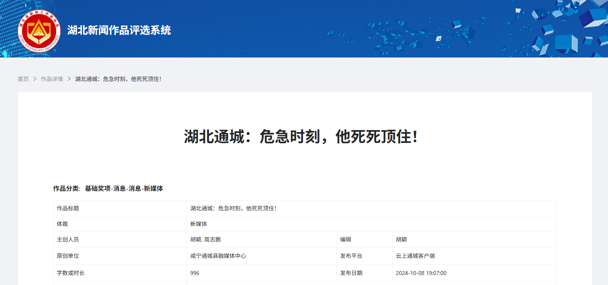This screenshot has width=608, height=285.
Task: Click the word count value 996
Action: tap(195, 273)
